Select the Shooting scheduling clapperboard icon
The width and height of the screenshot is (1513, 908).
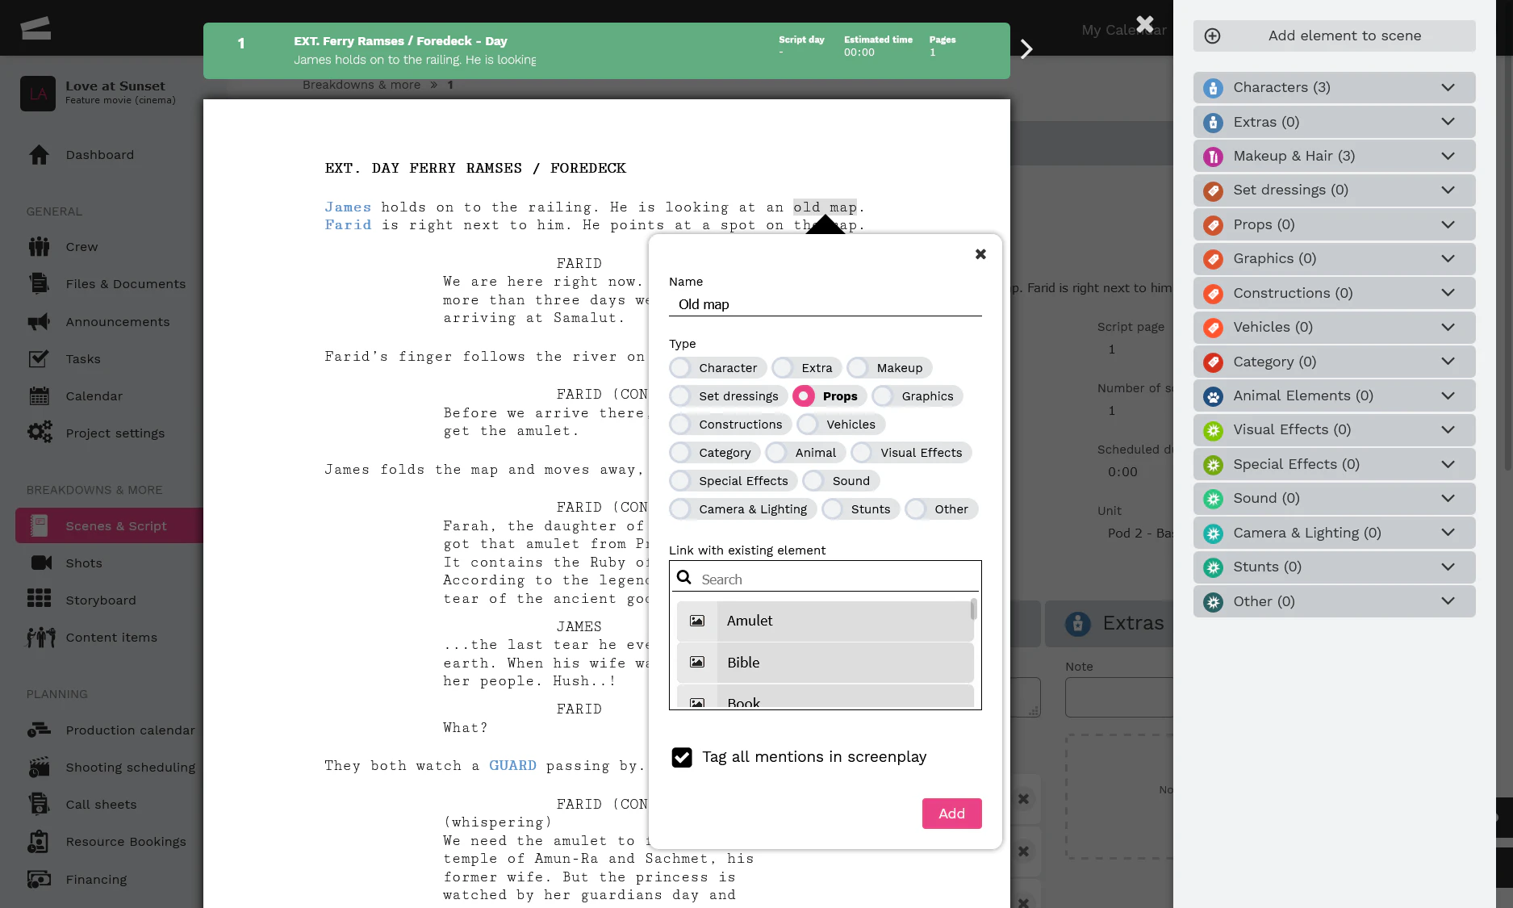(x=39, y=767)
